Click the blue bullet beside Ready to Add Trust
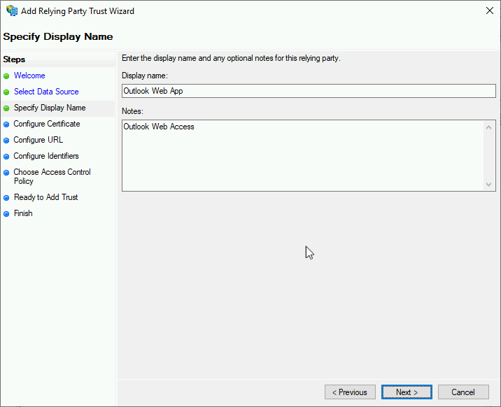Viewport: 501px width, 407px height. (6, 198)
